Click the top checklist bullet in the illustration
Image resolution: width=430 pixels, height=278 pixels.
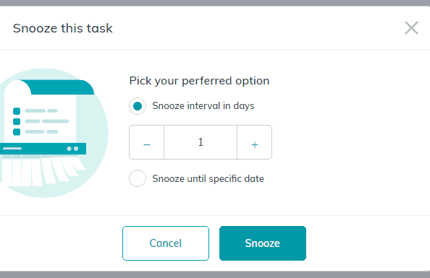(x=17, y=111)
